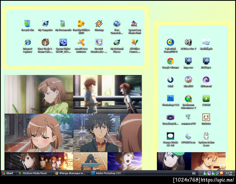Launch Google Chrome from the desktop

pos(170,61)
